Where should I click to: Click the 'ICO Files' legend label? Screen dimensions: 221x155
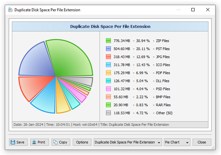pyautogui.click(x=163, y=65)
